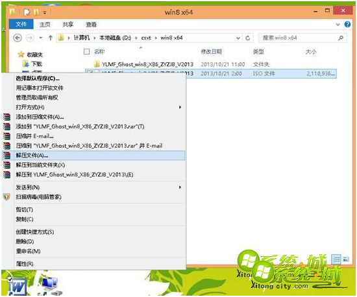Toggle the checkbox of the ISO file row
This screenshot has height=297, width=357.
tap(90, 73)
